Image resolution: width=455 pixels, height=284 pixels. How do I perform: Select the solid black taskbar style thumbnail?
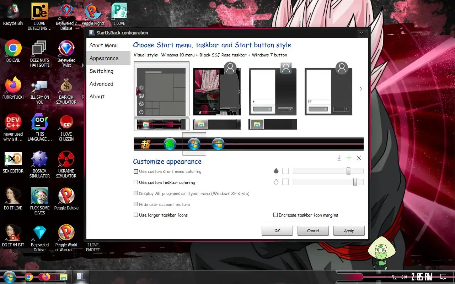coord(273,124)
